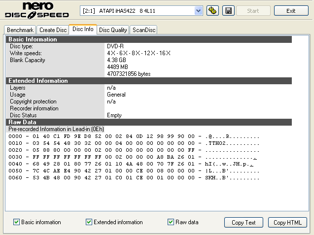The image size is (314, 235).
Task: Switch to the Disc Quality tab
Action: (113, 30)
